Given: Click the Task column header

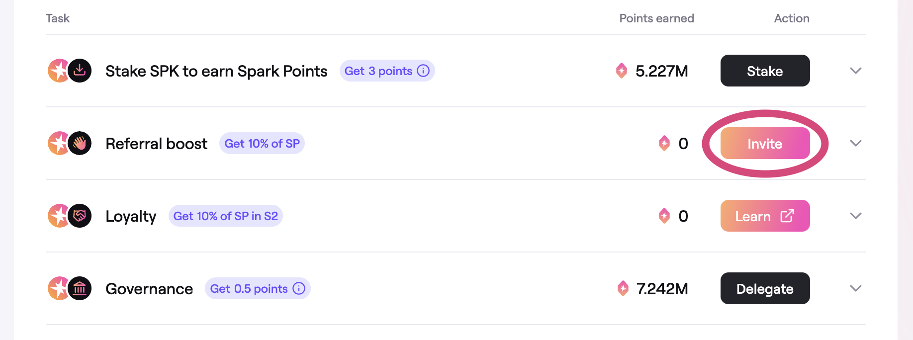Looking at the screenshot, I should pos(58,18).
